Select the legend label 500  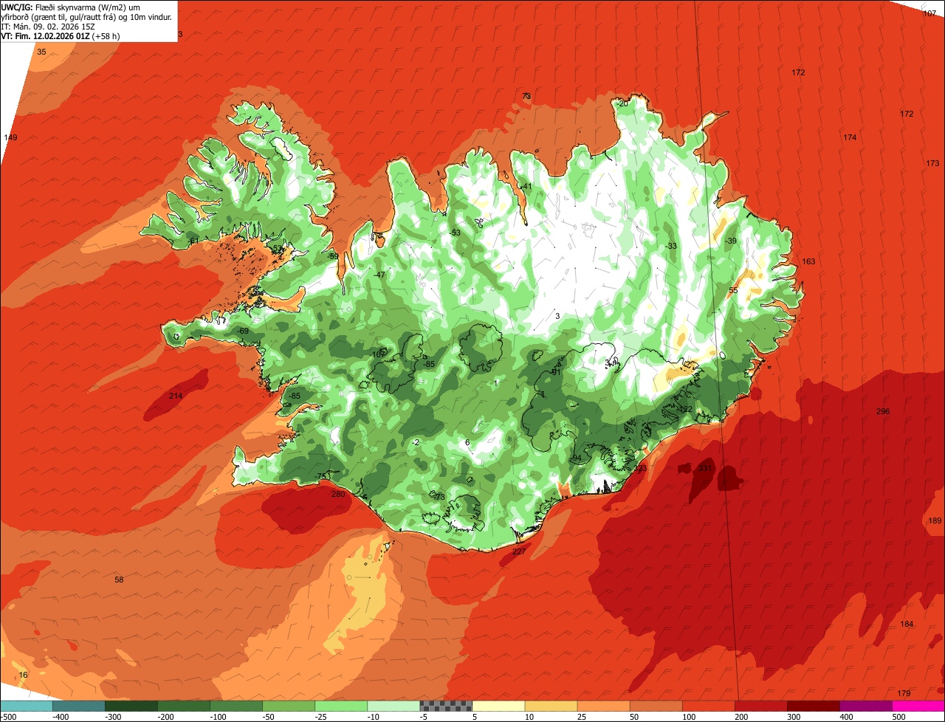tap(899, 716)
